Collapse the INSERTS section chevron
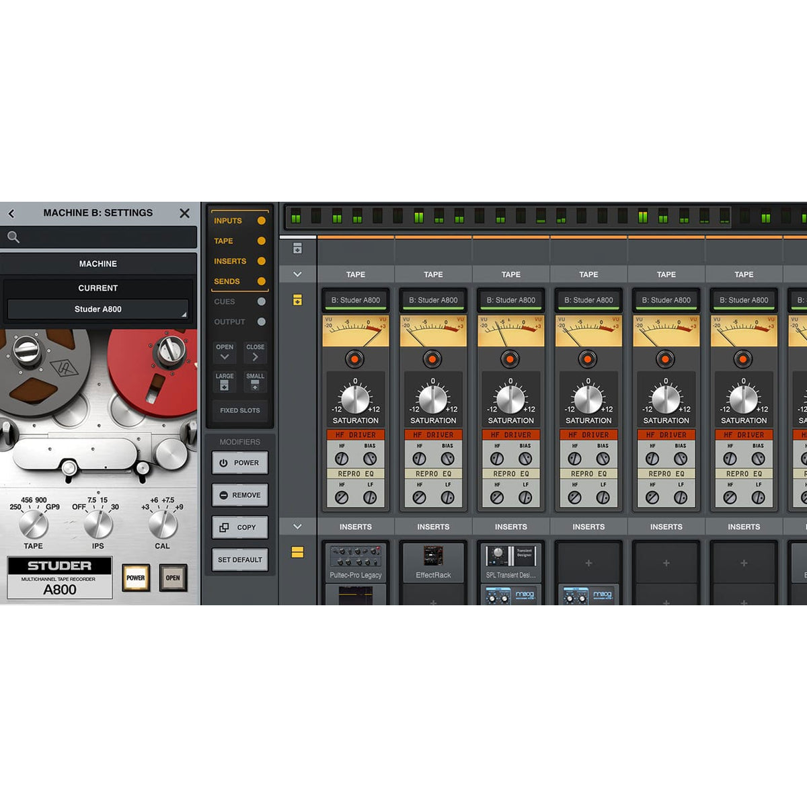The height and width of the screenshot is (807, 807). pyautogui.click(x=297, y=527)
